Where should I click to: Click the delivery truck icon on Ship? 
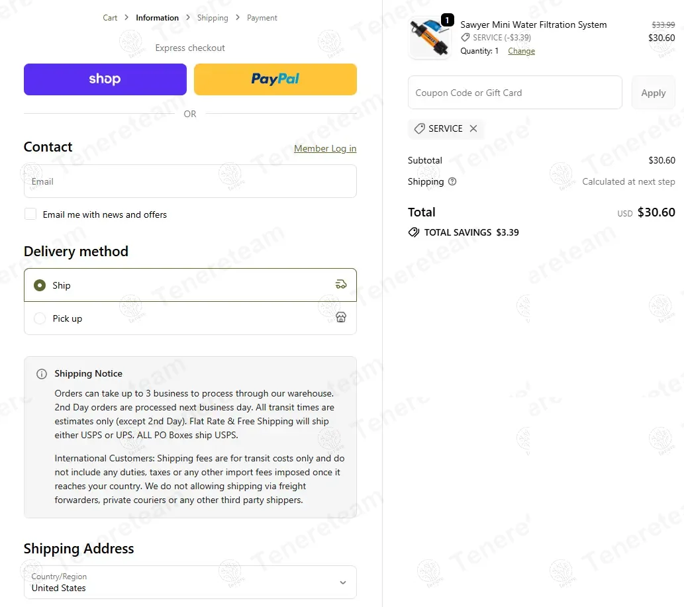[x=341, y=285]
